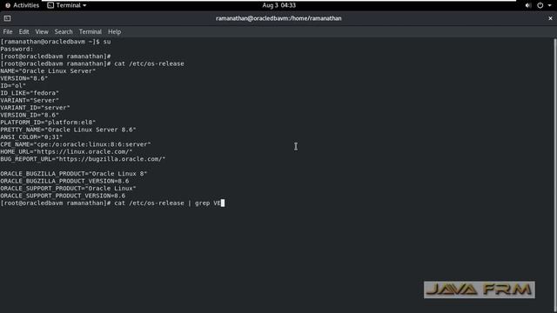Image resolution: width=557 pixels, height=313 pixels.
Task: Click the ORACLE_SUPPORT_PRODUCT="Oracle Linux" line
Action: pyautogui.click(x=68, y=189)
